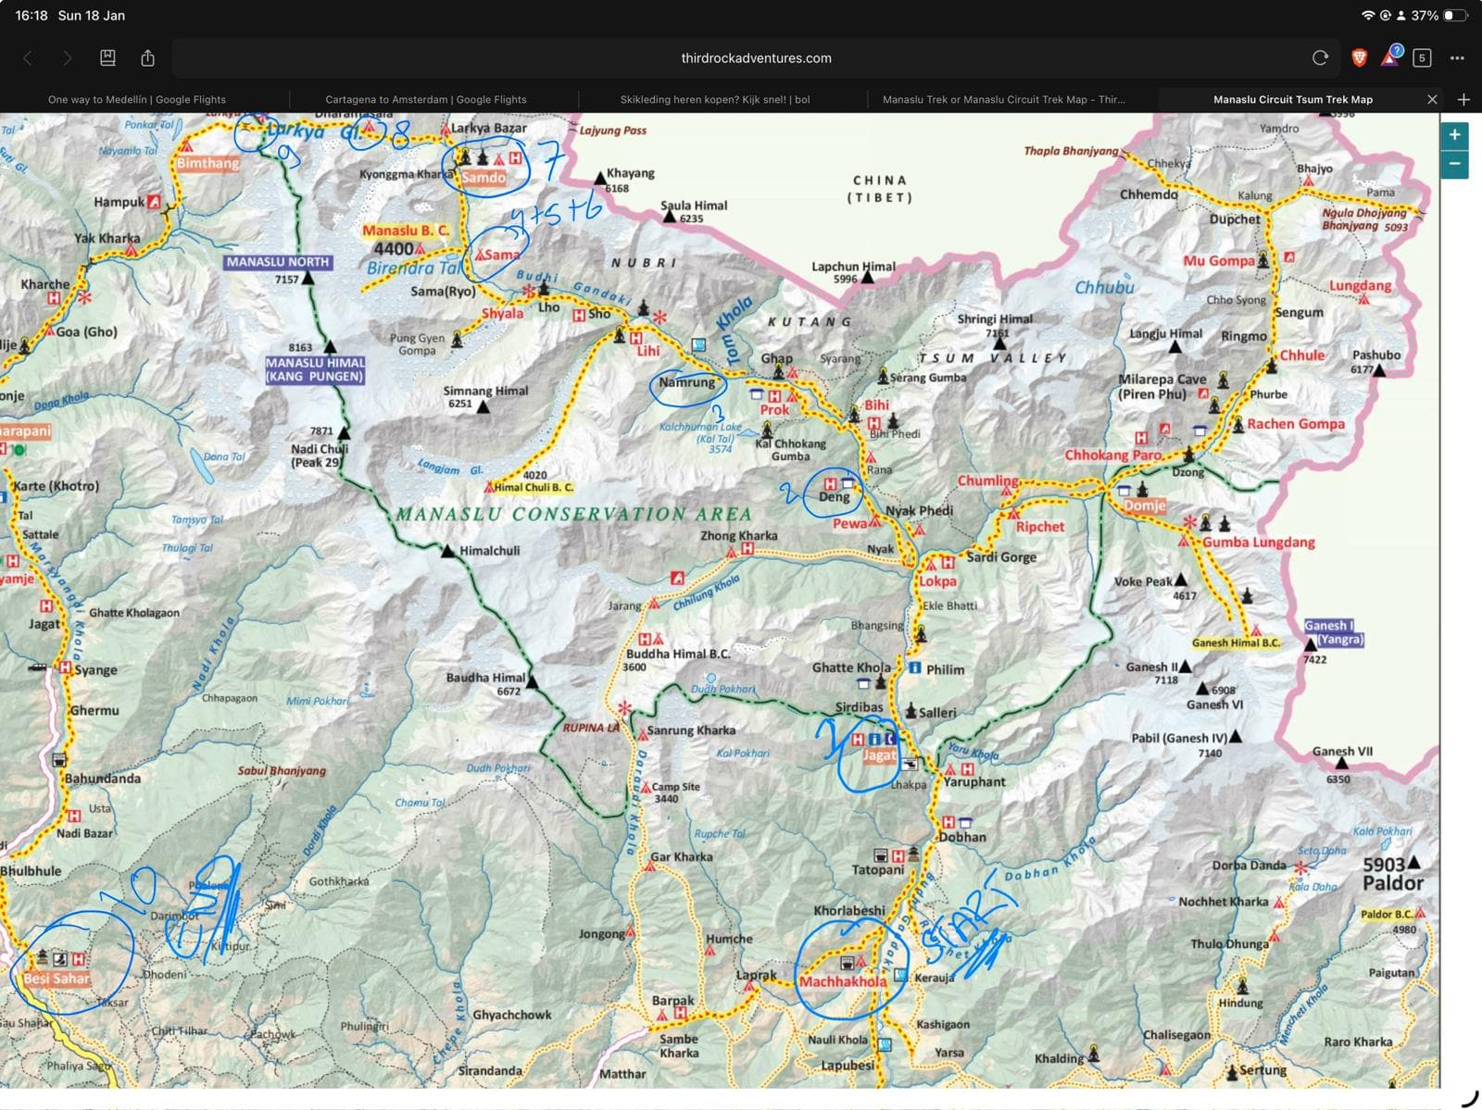Click the Paldor 5903 peak label
The width and height of the screenshot is (1482, 1110).
pos(1392,873)
